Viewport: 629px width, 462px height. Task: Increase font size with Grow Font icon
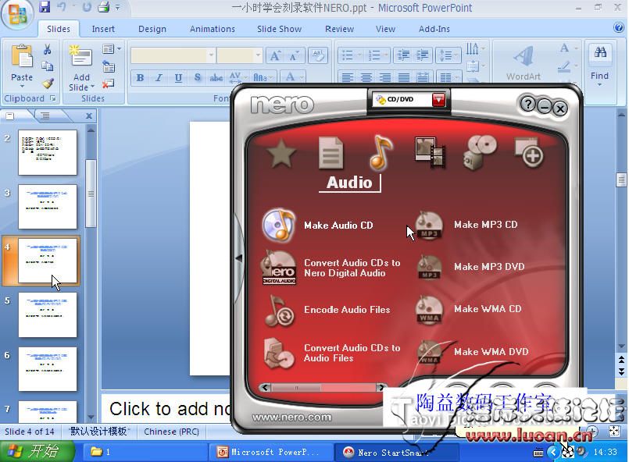[x=275, y=55]
